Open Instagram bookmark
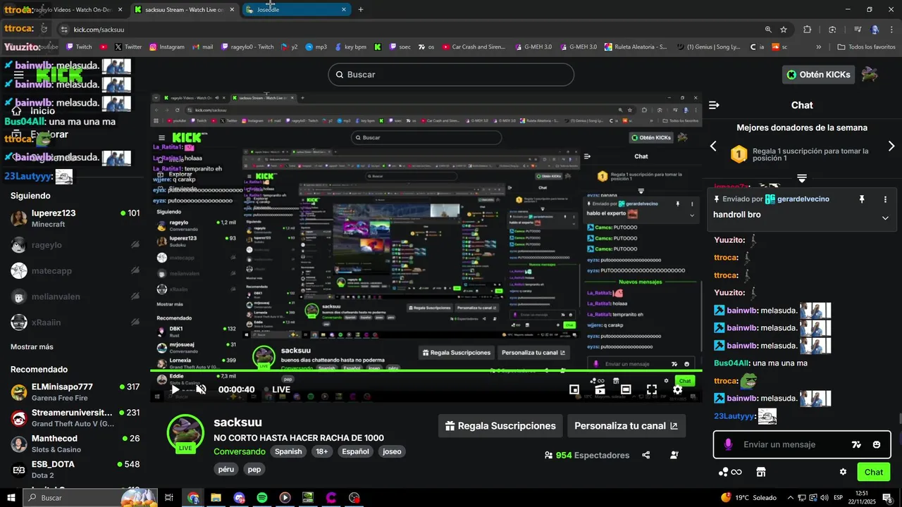 [x=166, y=47]
